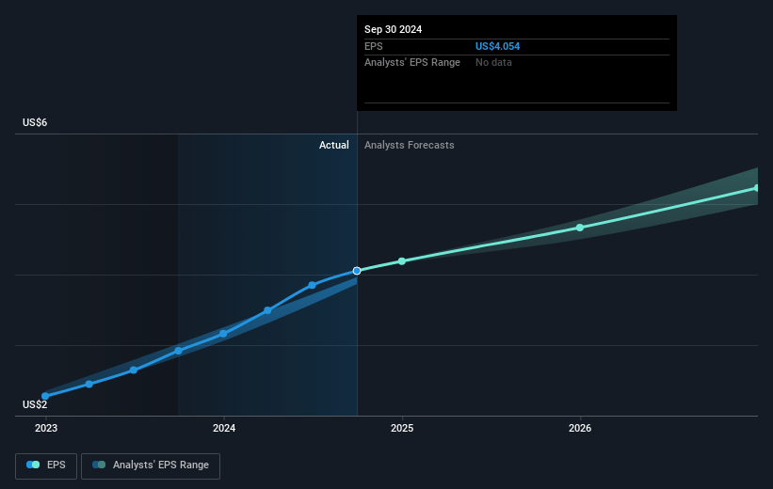Viewport: 773px width, 489px height.
Task: Click the Analysts Forecasts label
Action: coord(410,145)
